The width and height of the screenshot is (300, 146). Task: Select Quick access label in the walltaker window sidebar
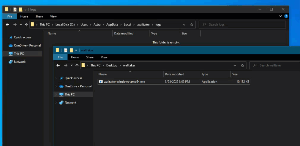(73, 78)
